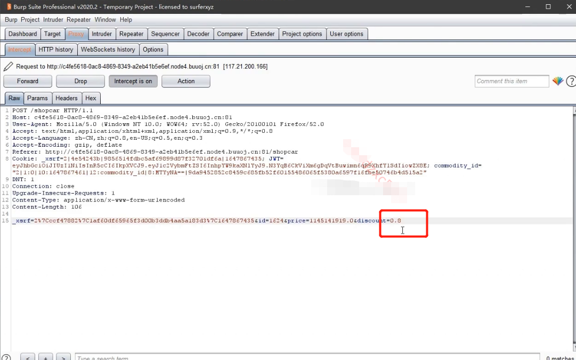Click the 'DNT: 1' header line

23,179
